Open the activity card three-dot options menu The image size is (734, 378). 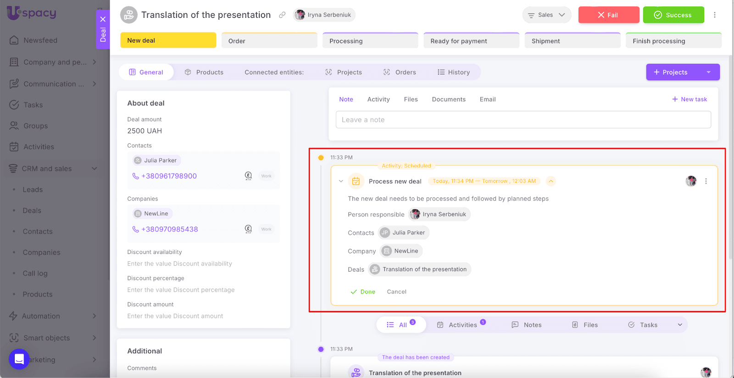tap(706, 181)
